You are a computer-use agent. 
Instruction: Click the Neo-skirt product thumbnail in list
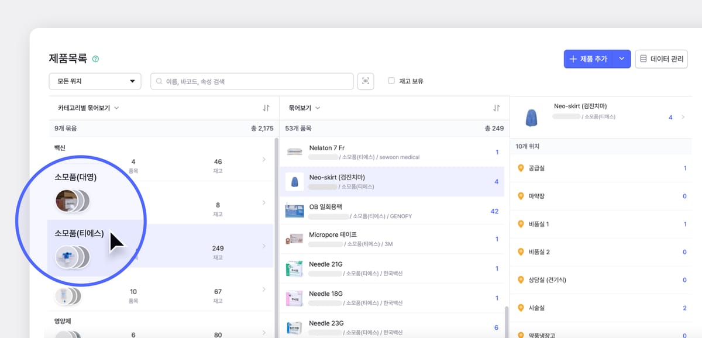click(x=294, y=181)
